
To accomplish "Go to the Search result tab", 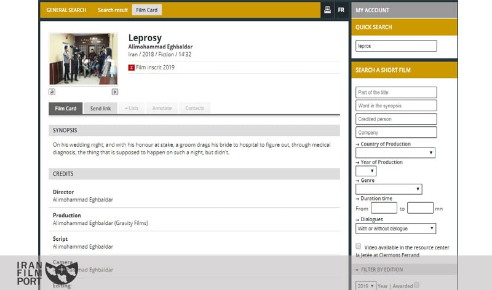I will tap(113, 10).
